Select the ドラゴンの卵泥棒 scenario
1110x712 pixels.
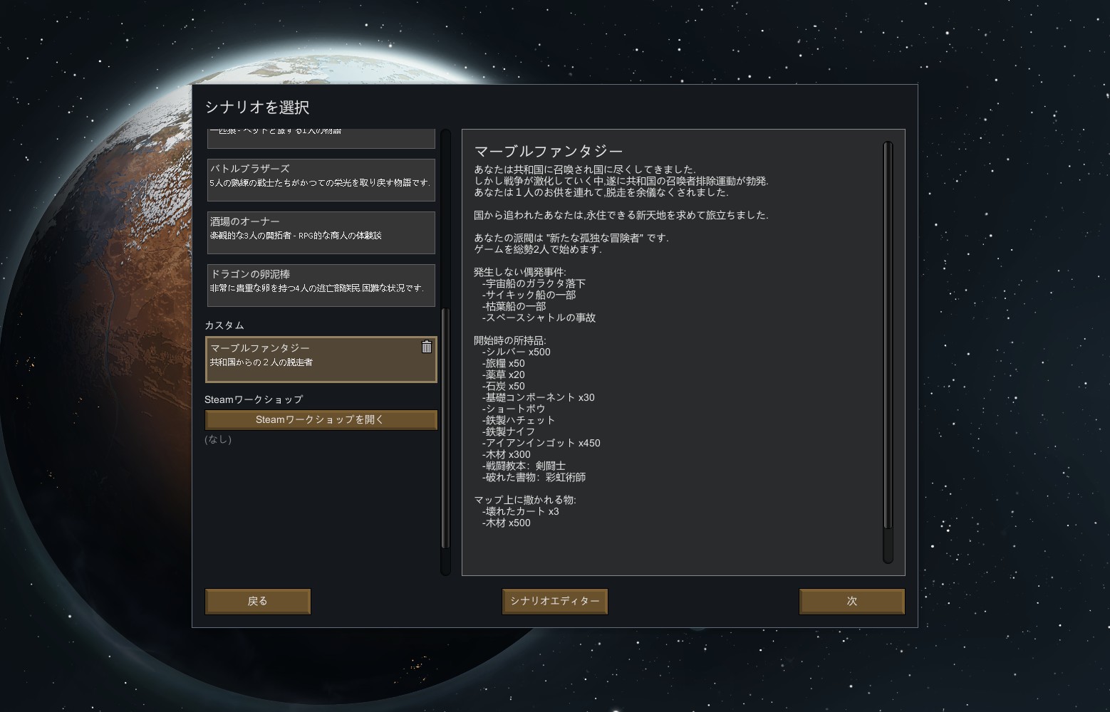click(x=321, y=286)
